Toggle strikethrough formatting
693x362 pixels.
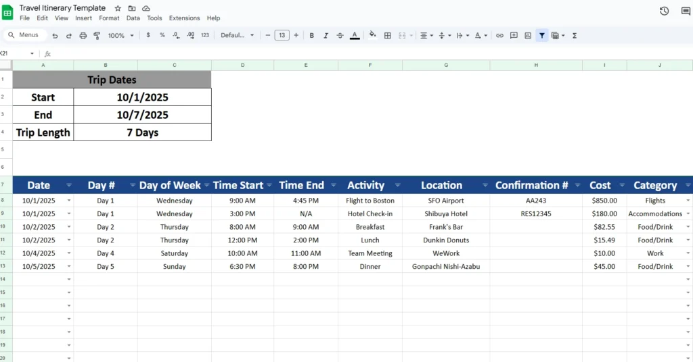pyautogui.click(x=340, y=36)
